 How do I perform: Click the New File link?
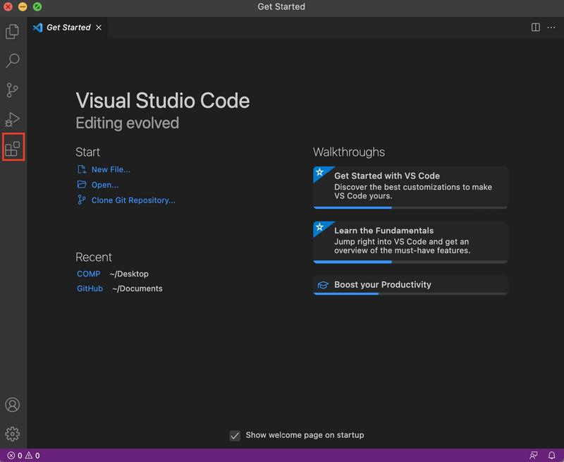click(111, 169)
